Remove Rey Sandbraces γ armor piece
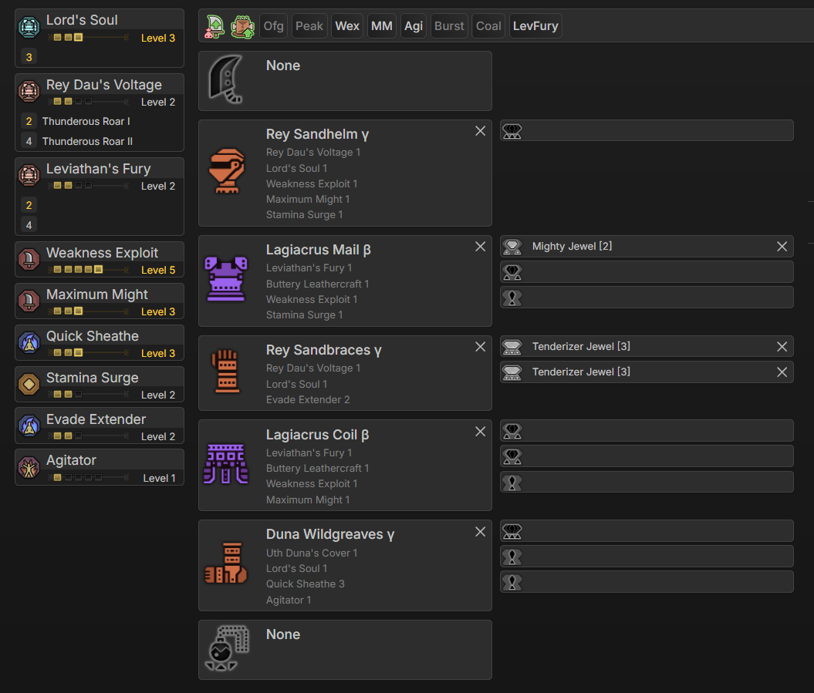 (480, 347)
